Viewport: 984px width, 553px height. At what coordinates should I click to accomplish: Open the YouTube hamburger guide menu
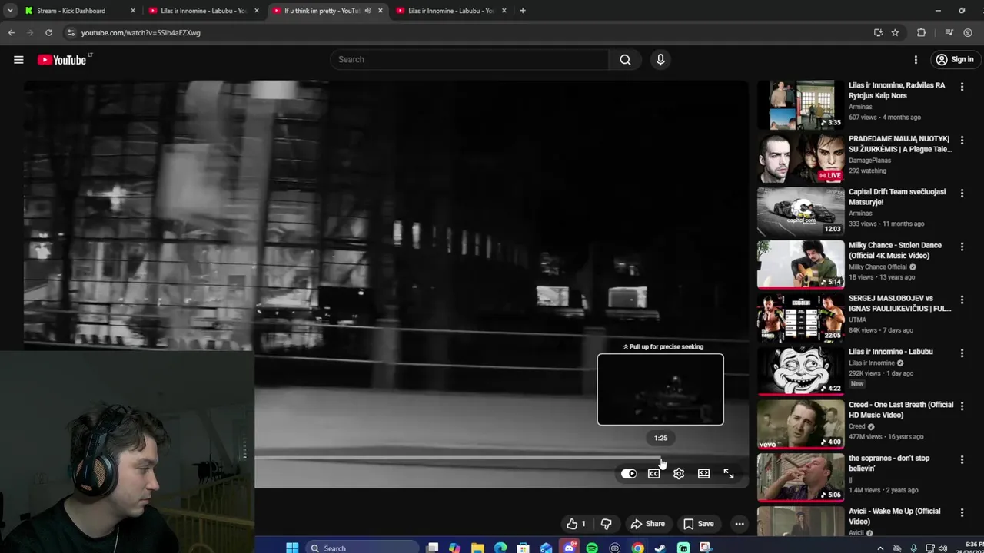[x=18, y=60]
